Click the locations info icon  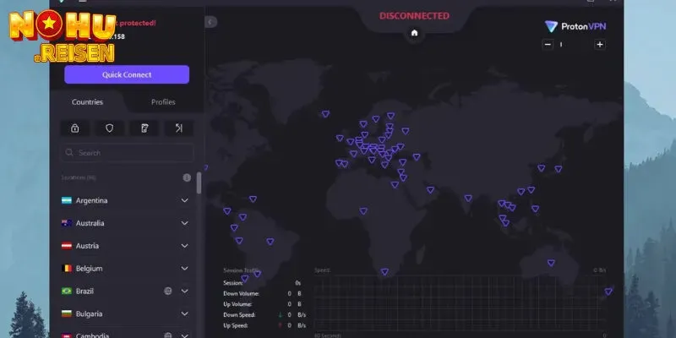click(187, 178)
